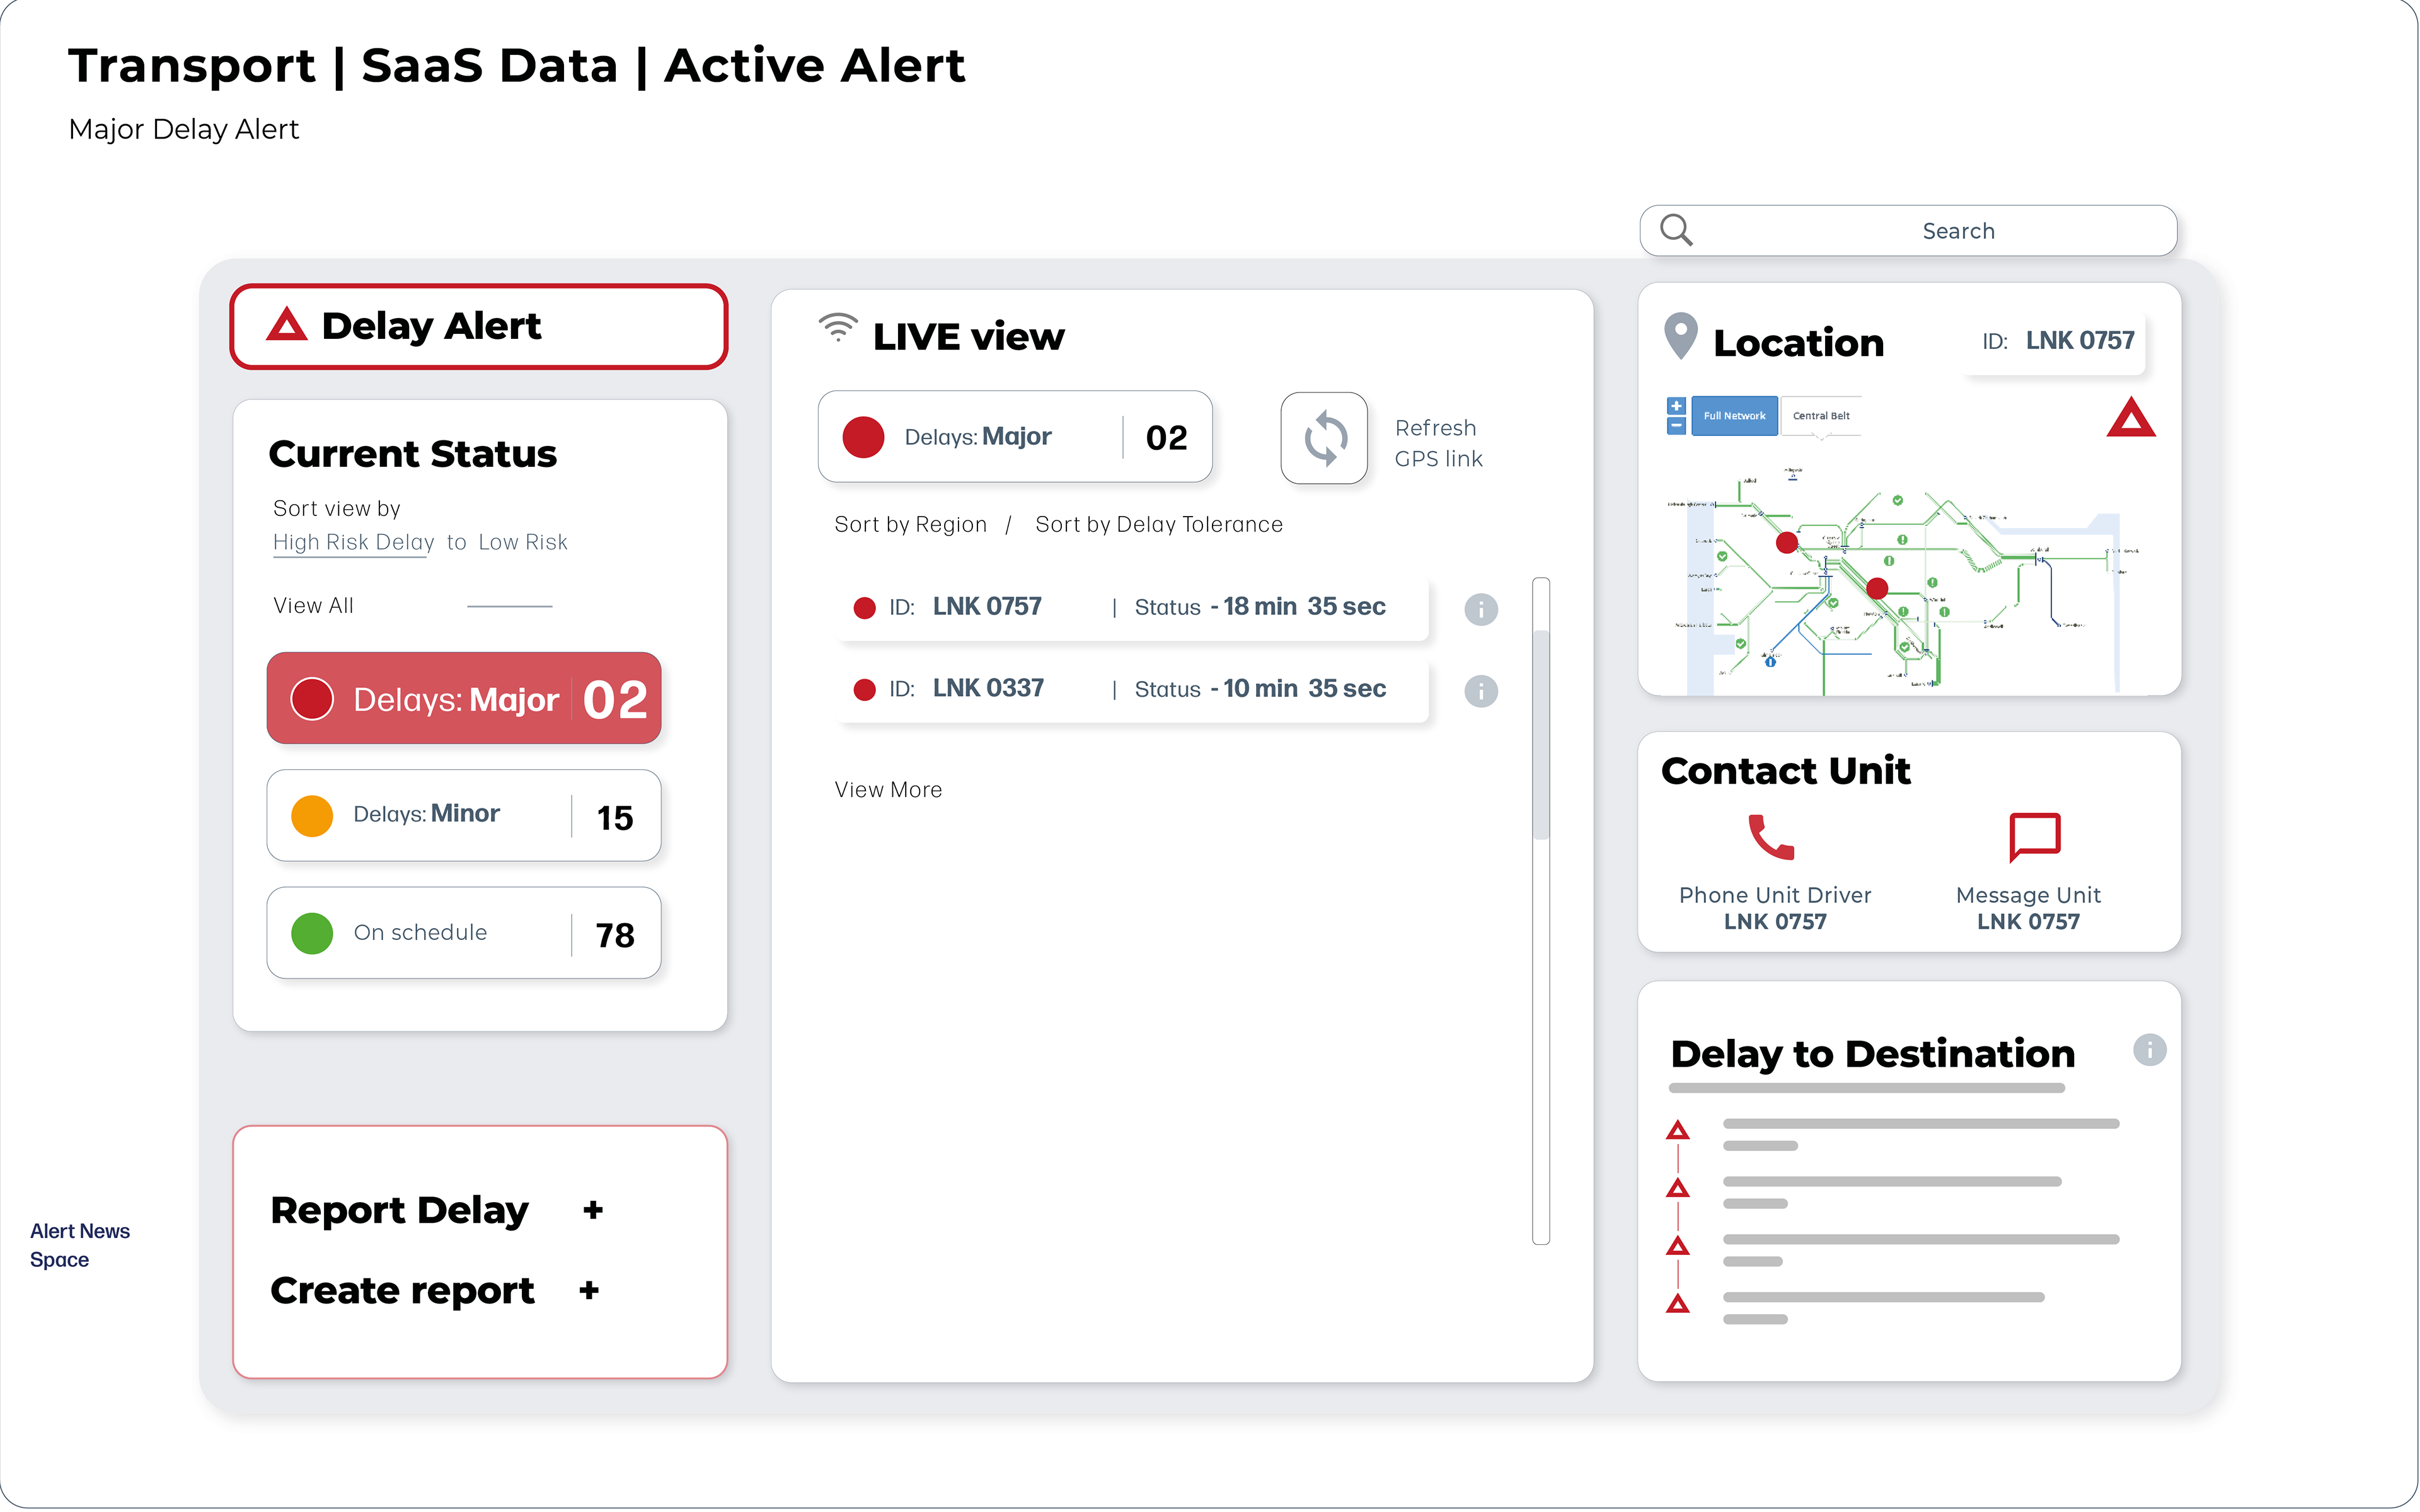Expand Create report with plus sign

(x=589, y=1291)
